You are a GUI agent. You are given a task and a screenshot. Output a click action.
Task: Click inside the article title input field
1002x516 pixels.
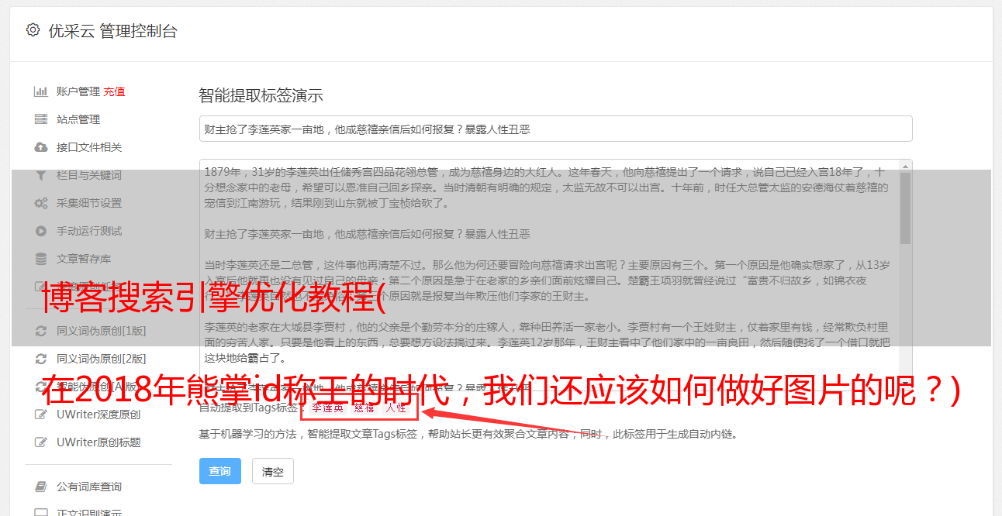pos(555,129)
